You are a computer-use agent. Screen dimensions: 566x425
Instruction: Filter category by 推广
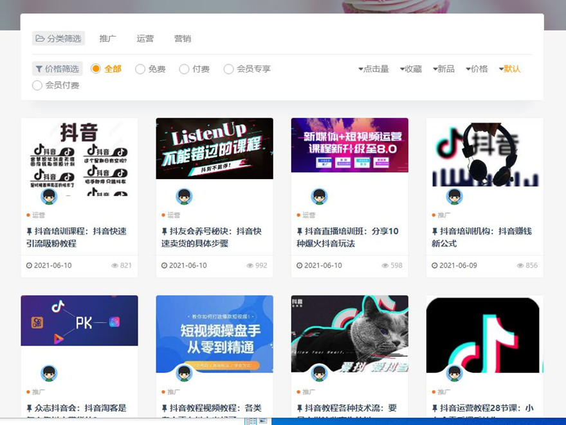(108, 39)
